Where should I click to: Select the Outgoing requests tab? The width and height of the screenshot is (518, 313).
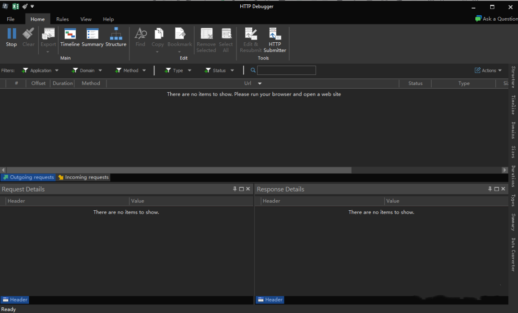(28, 177)
